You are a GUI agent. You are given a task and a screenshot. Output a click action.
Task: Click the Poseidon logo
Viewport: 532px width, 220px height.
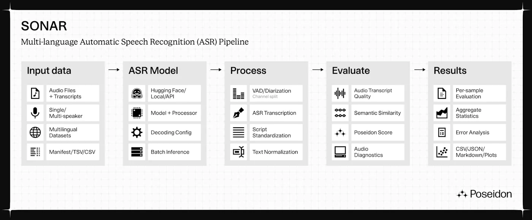click(484, 194)
